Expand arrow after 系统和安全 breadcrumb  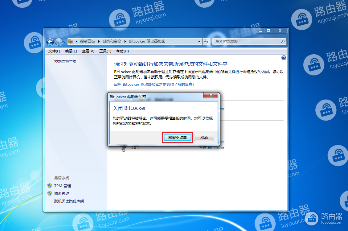[125, 42]
